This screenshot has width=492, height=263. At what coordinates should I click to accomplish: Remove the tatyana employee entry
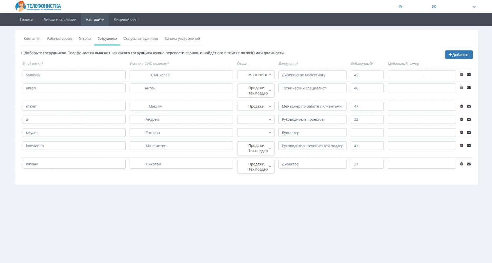(461, 132)
